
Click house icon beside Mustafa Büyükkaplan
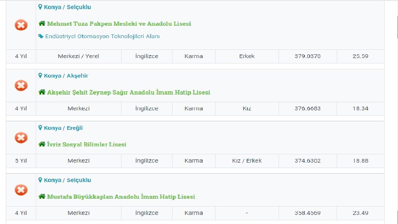(x=42, y=197)
